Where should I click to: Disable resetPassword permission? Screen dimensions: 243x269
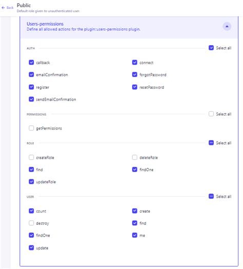pos(135,87)
